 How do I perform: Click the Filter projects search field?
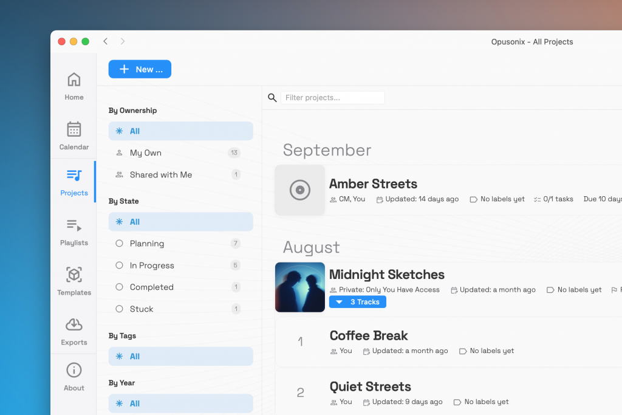(332, 98)
